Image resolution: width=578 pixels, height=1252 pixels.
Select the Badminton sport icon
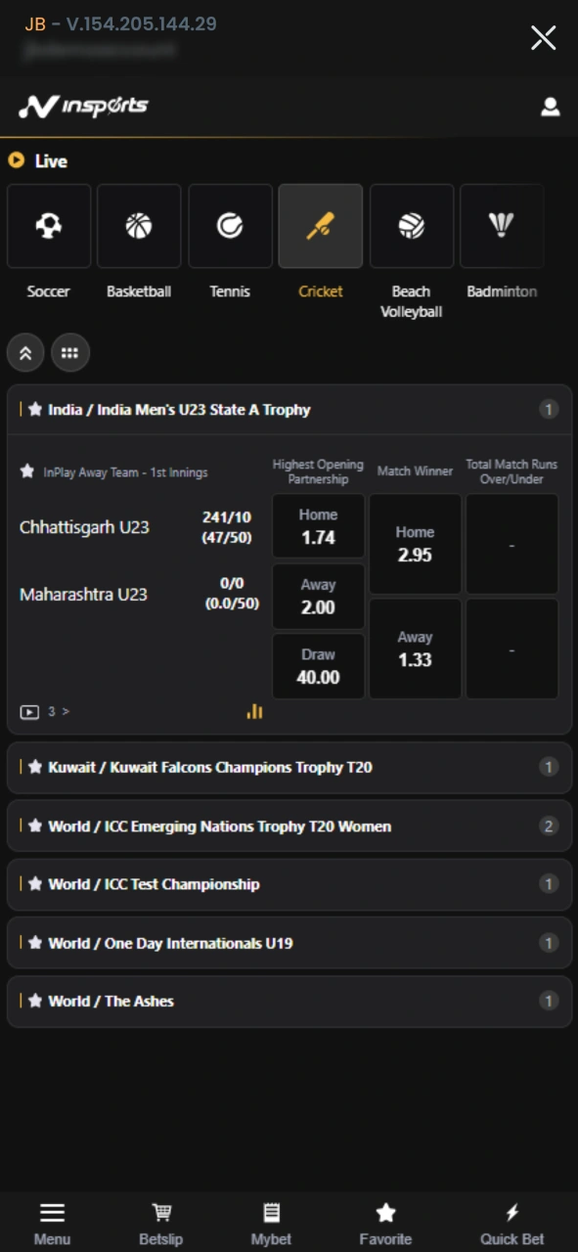click(x=502, y=226)
